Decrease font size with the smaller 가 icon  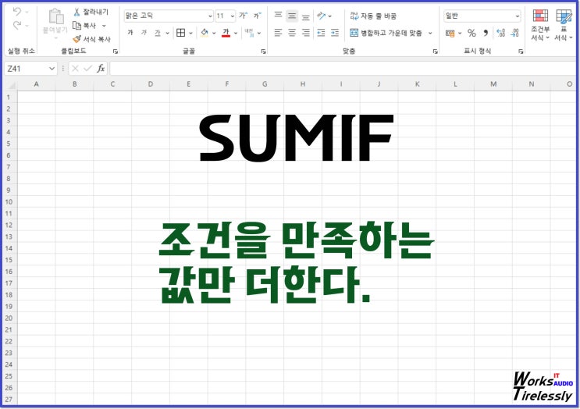click(x=257, y=16)
